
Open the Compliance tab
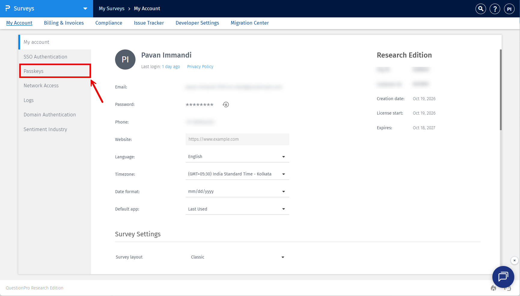coord(109,23)
